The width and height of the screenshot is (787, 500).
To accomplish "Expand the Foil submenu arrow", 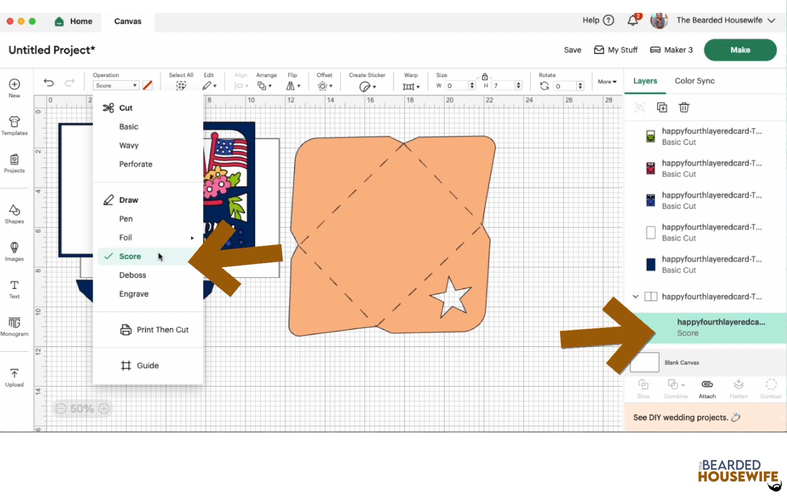I will [192, 238].
